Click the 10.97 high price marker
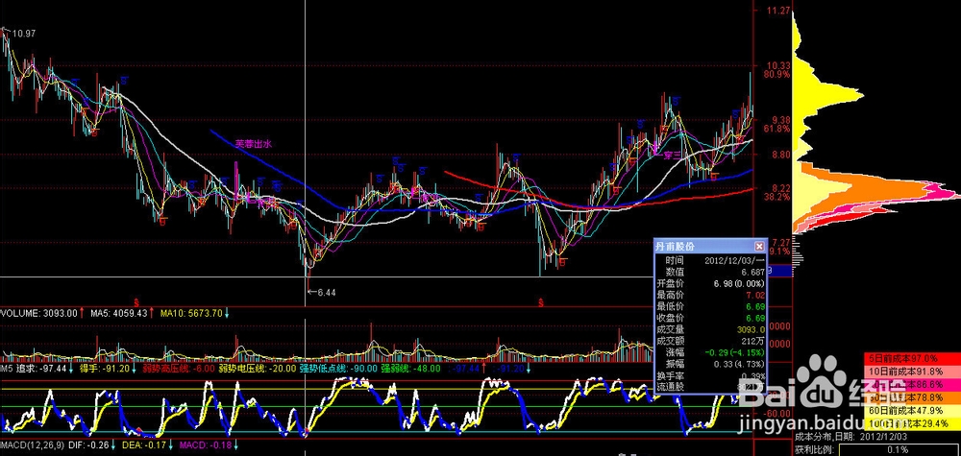This screenshot has height=456, width=961. pos(23,34)
